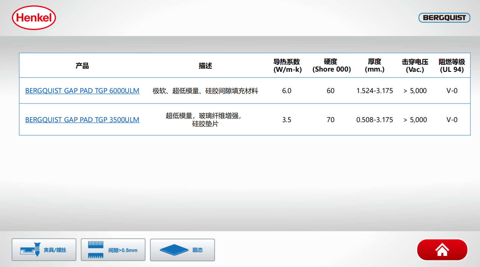The height and width of the screenshot is (267, 480).
Task: Select the 导热系数 (W/m-k) header
Action: pyautogui.click(x=287, y=66)
